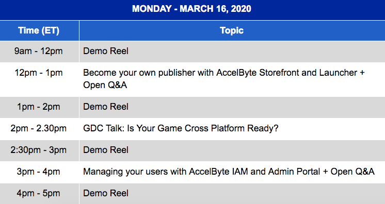Open GDC Talk: Is Your Game Cross Platform Ready
The height and width of the screenshot is (204, 385).
pyautogui.click(x=181, y=128)
